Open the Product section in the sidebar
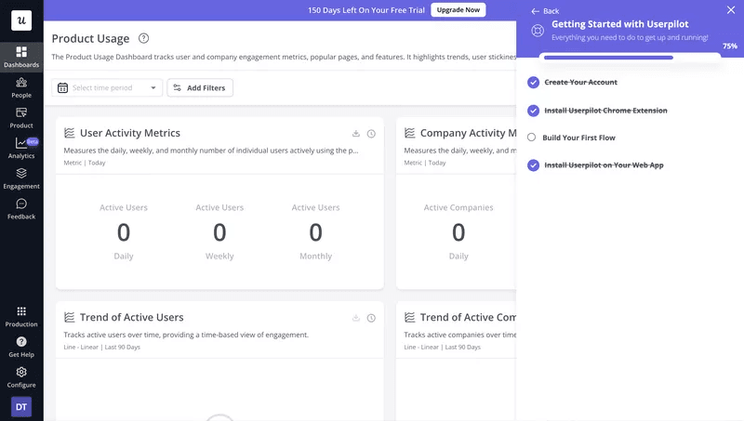 (21, 117)
